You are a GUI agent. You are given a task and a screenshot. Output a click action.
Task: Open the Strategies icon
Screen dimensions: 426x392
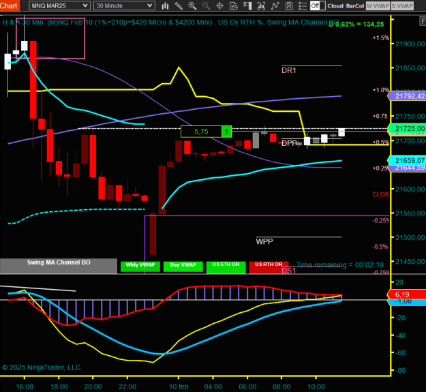pos(289,5)
